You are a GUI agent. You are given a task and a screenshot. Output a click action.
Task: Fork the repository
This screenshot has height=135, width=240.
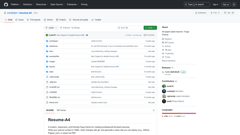215,13
